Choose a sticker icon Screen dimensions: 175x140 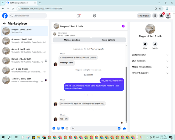point(63,128)
